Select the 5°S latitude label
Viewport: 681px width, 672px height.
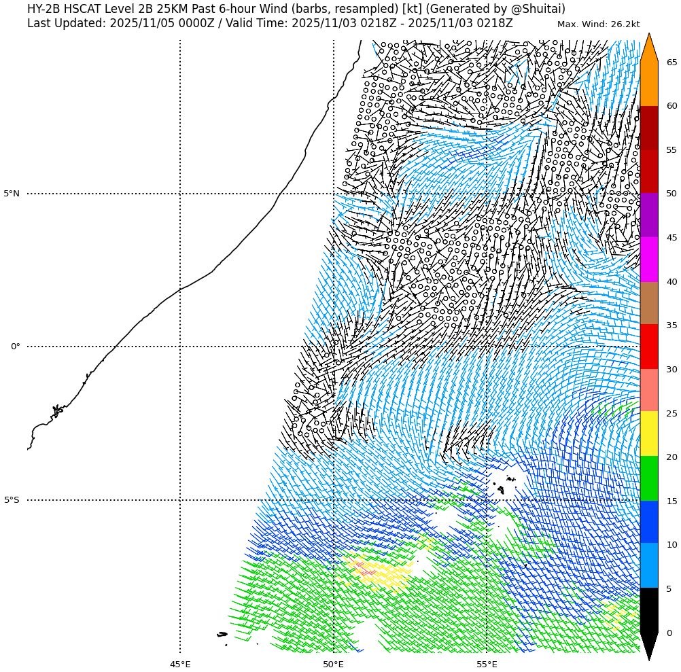click(x=12, y=500)
